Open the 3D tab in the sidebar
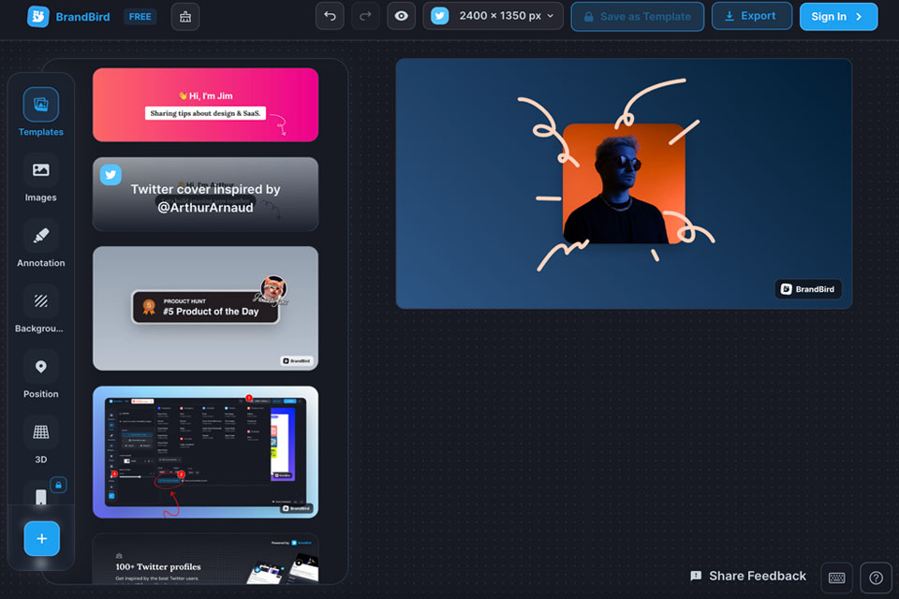 point(40,440)
